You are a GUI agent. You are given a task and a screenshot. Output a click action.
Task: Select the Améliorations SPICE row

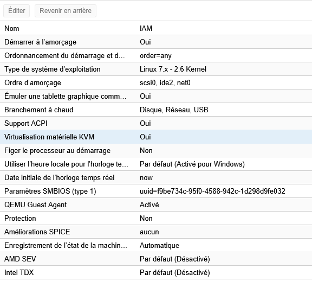(x=156, y=232)
